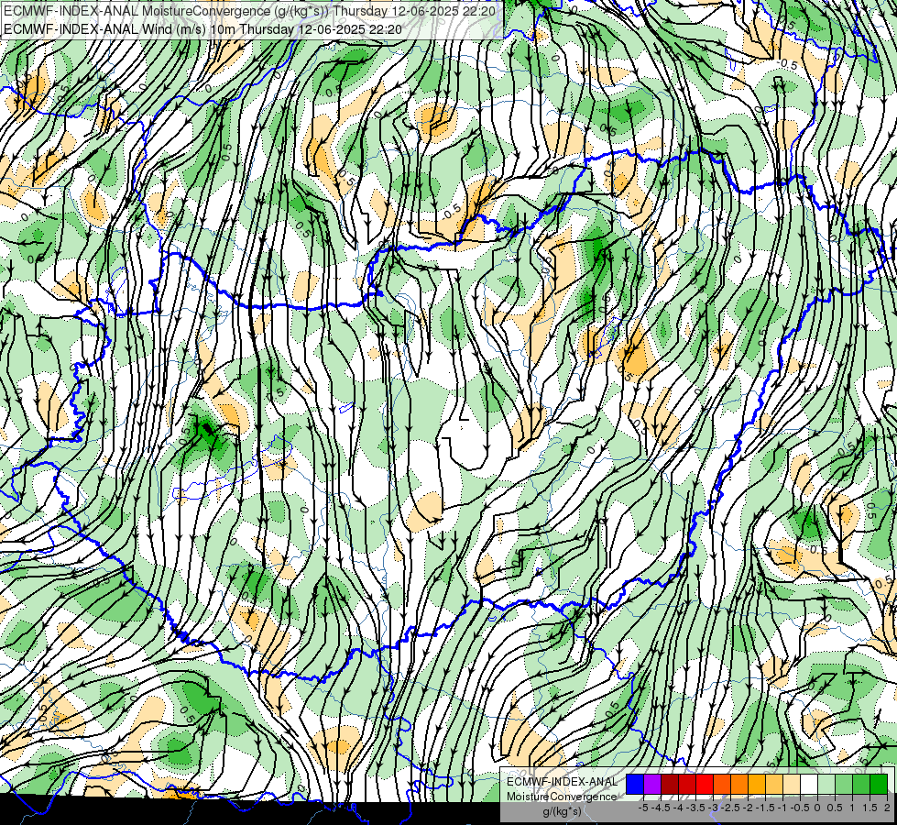Click the 2 tick label on the legend

click(x=887, y=808)
